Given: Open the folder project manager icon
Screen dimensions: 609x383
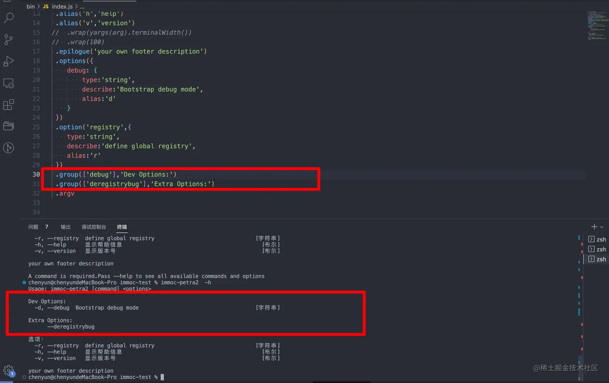Looking at the screenshot, I should click(8, 126).
